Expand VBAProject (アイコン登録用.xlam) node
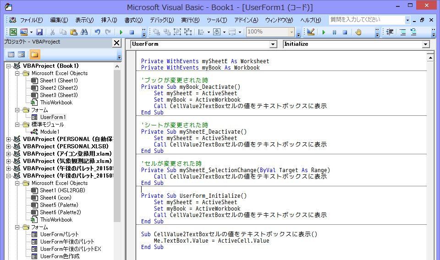 (x=8, y=154)
